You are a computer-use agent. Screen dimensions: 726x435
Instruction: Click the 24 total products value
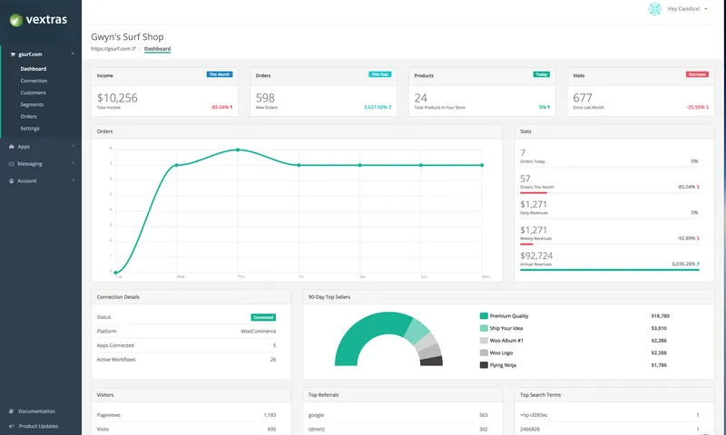click(x=421, y=98)
